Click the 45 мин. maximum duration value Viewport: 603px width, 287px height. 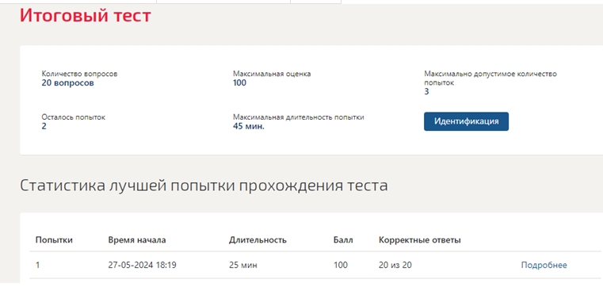249,126
